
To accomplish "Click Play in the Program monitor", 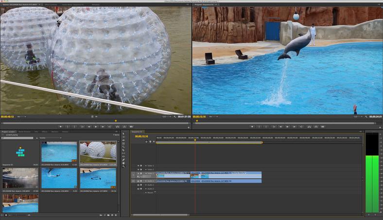I will (x=287, y=127).
